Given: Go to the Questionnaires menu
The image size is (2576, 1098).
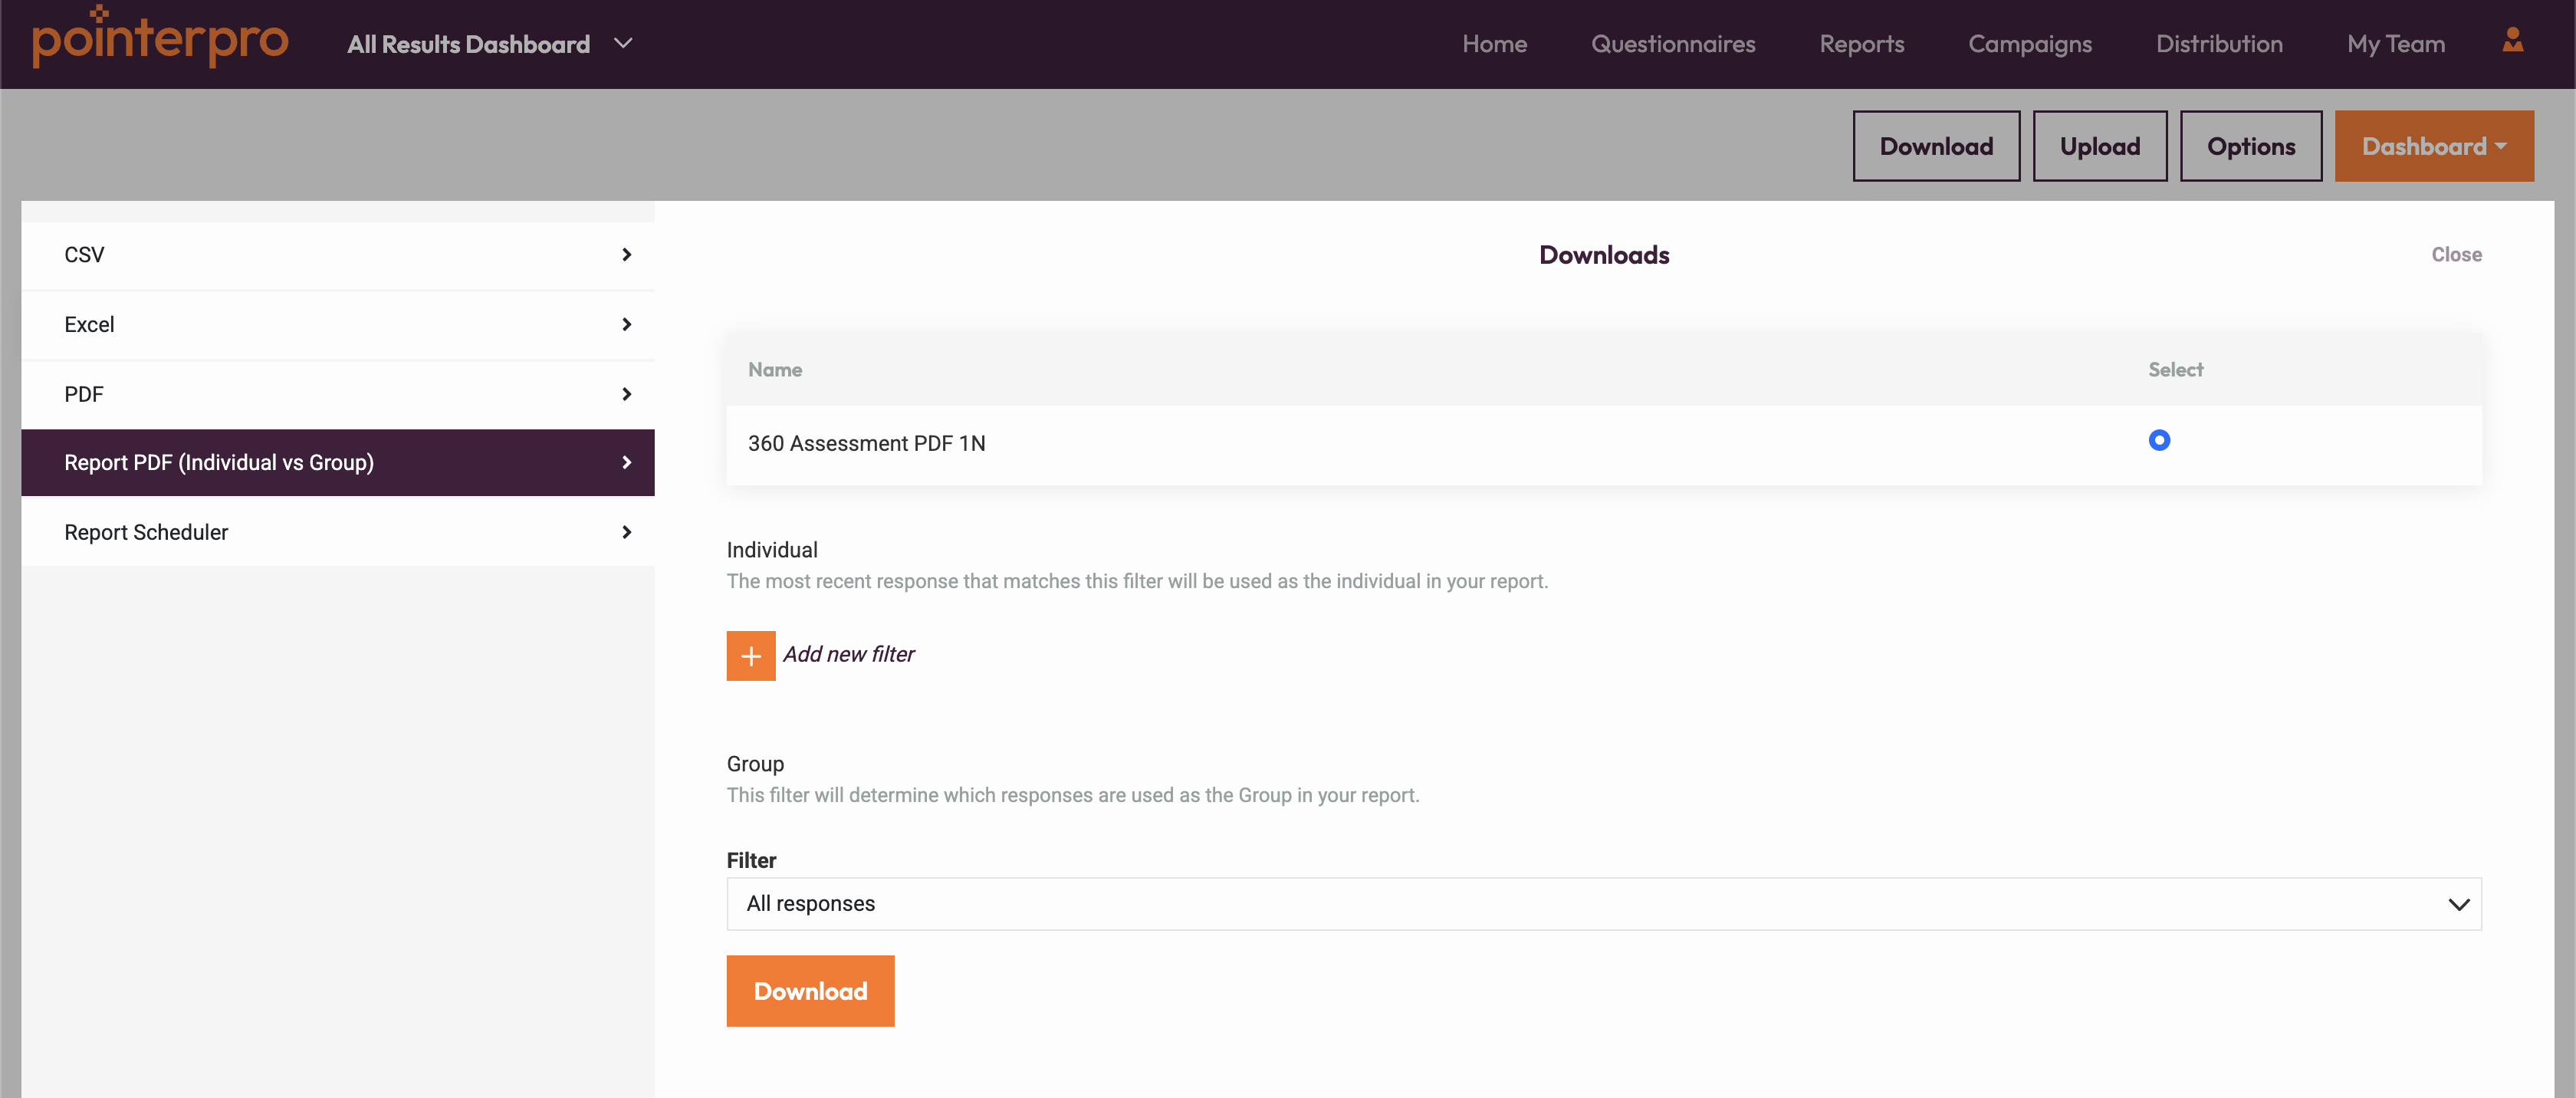Looking at the screenshot, I should [1672, 44].
